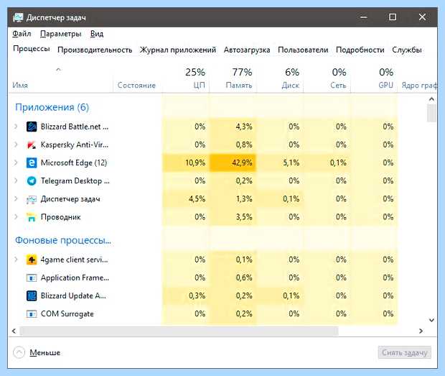Expand the Проводник process group

16,217
